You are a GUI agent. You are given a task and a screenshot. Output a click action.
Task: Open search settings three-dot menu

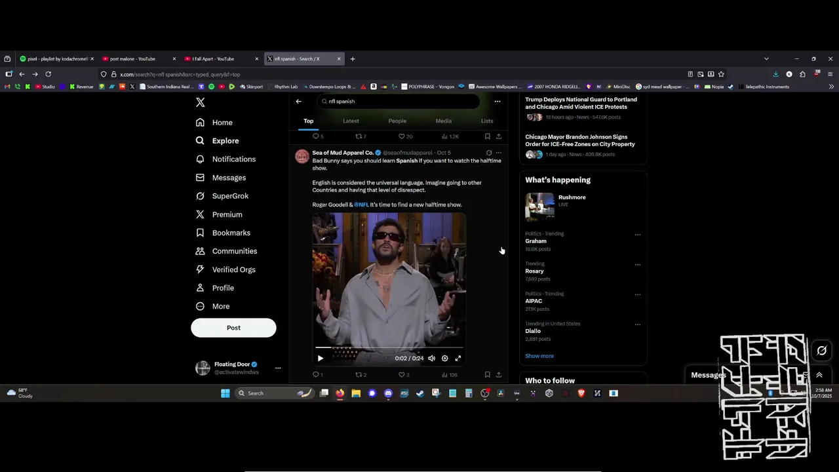[x=498, y=102]
